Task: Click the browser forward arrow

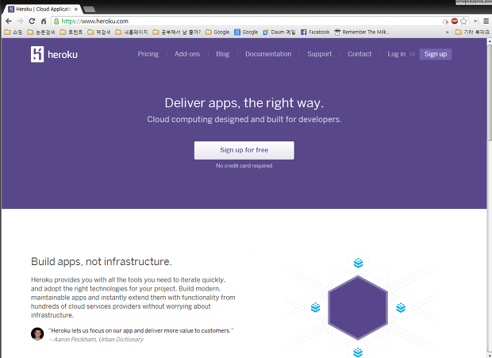Action: (x=20, y=21)
